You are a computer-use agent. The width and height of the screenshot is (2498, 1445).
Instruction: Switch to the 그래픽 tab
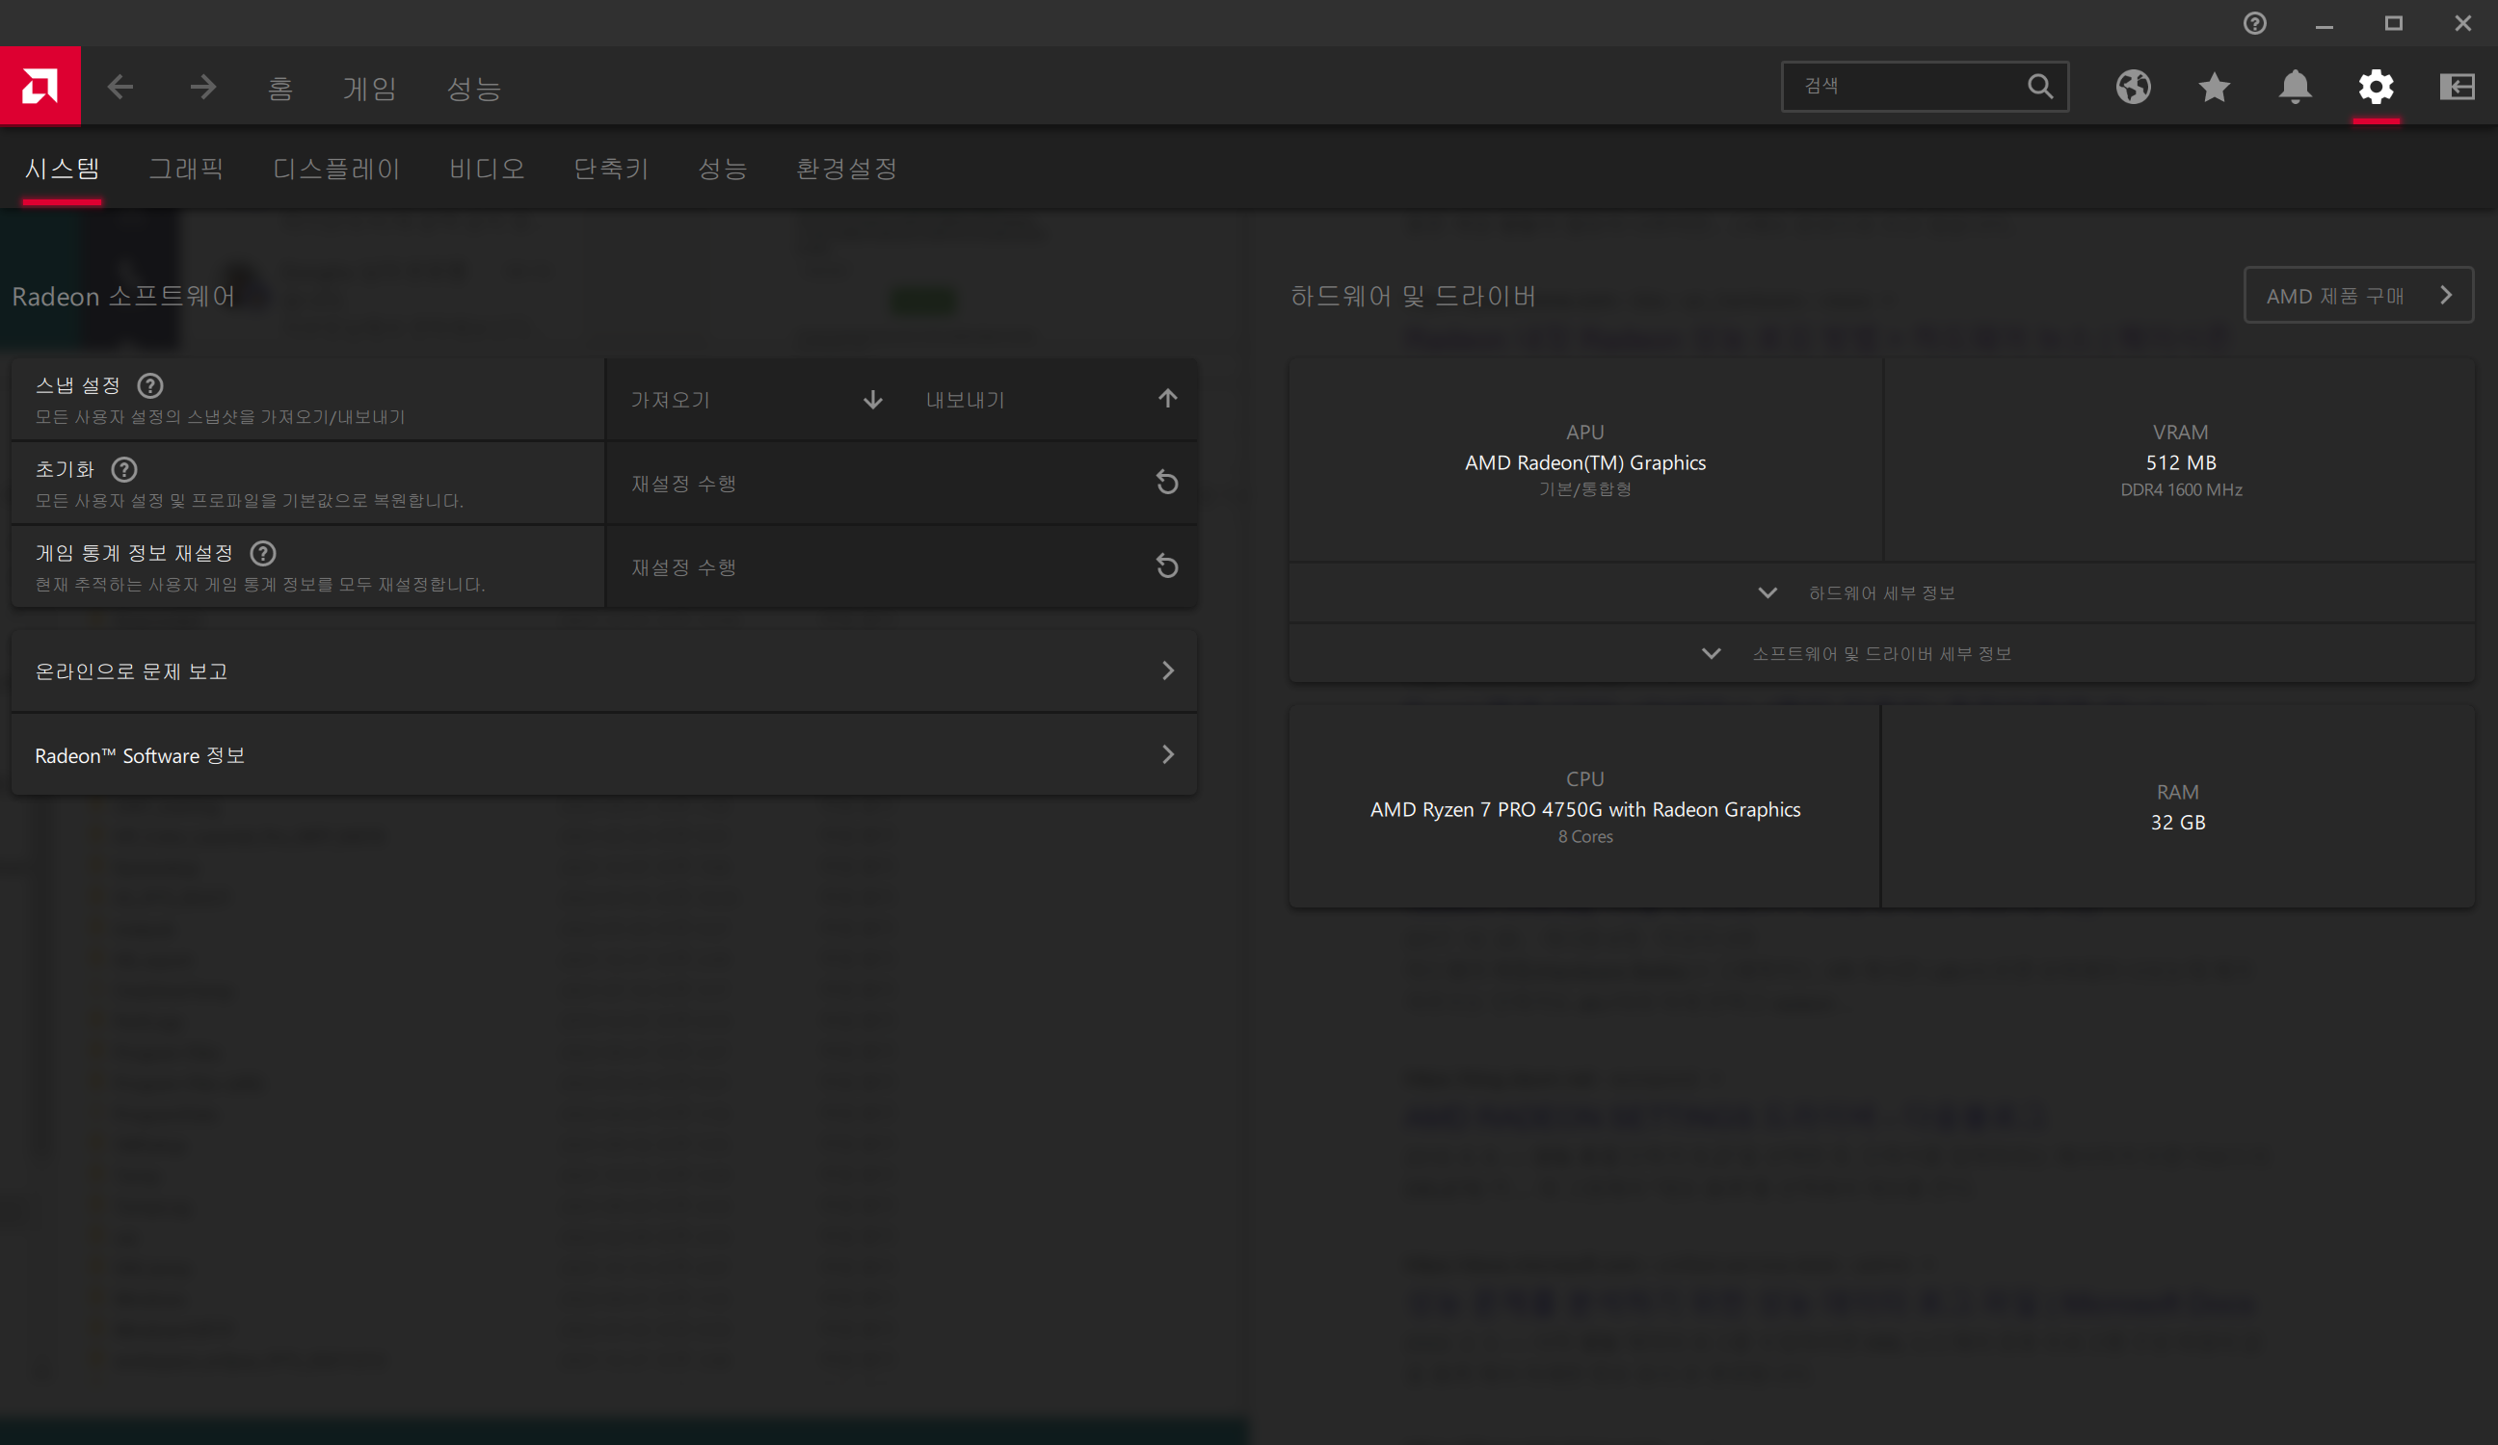(x=186, y=169)
